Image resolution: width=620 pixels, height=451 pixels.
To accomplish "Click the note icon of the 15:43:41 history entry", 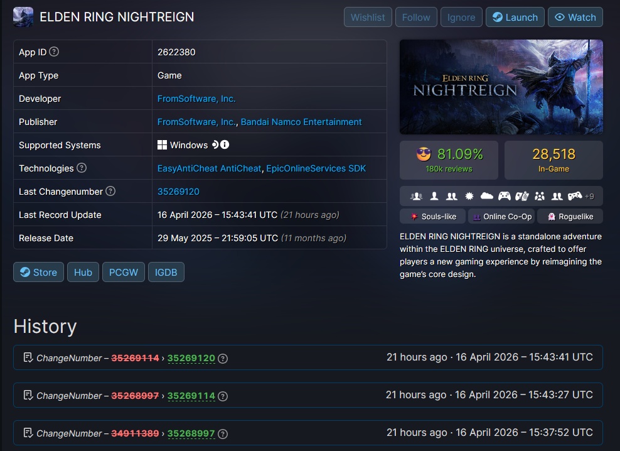I will (x=28, y=357).
